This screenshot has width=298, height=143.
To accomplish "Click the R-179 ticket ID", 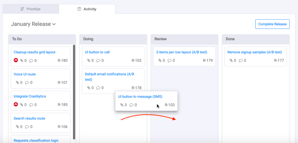I will tap(208, 61).
